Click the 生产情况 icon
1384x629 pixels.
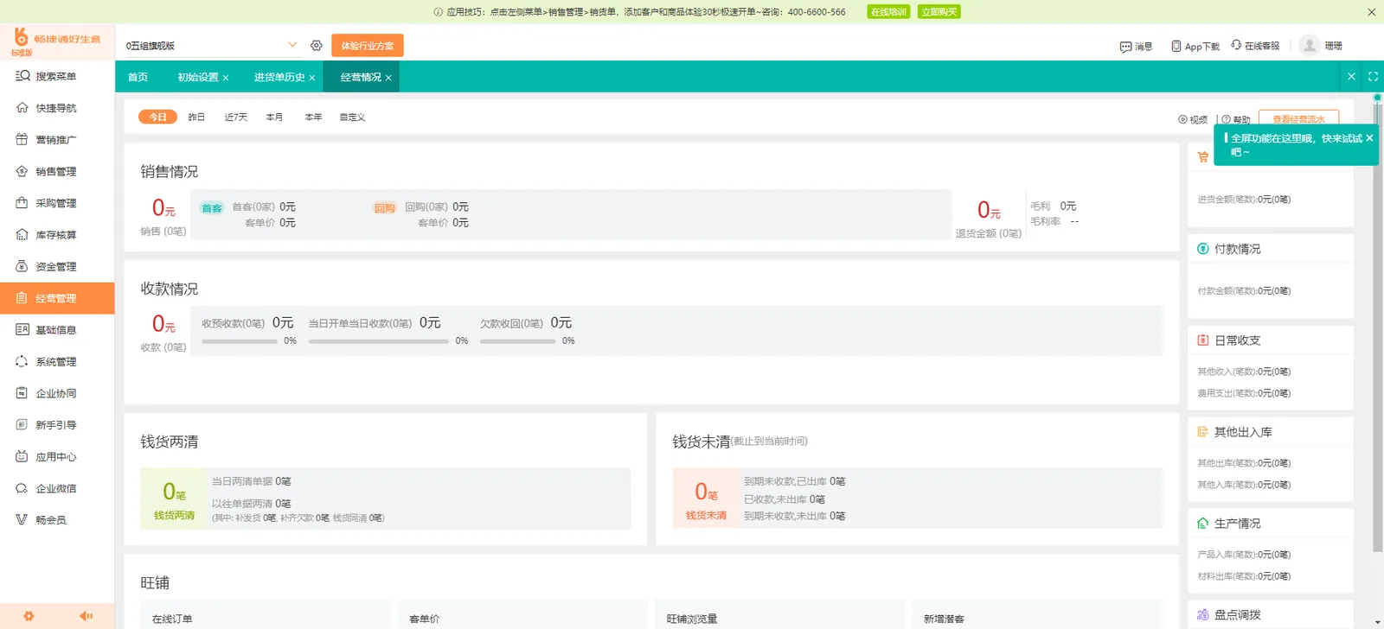1203,524
